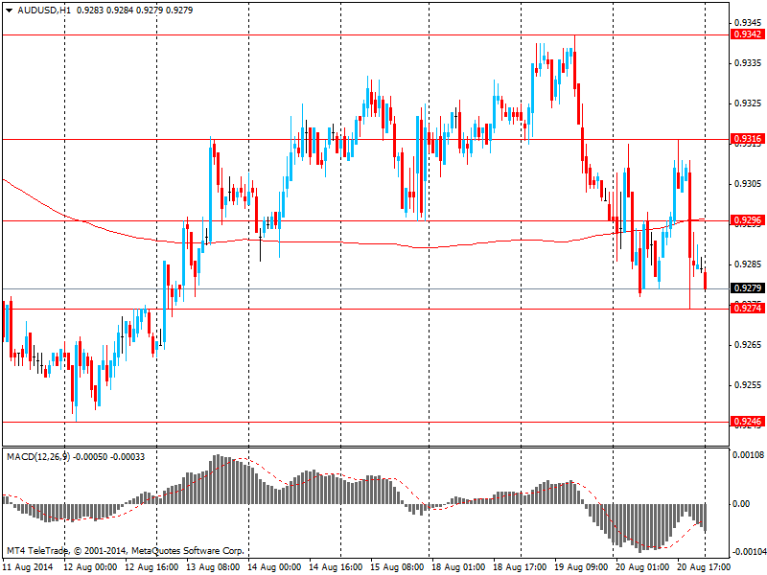
Task: Click the MACD scale value 0.00108
Action: pos(748,455)
